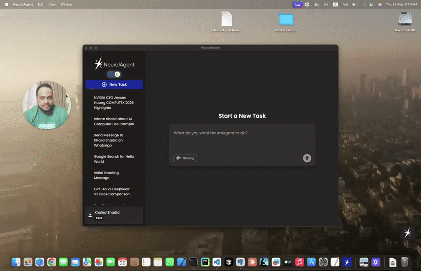
Task: Open the Edit menu
Action: (x=40, y=5)
